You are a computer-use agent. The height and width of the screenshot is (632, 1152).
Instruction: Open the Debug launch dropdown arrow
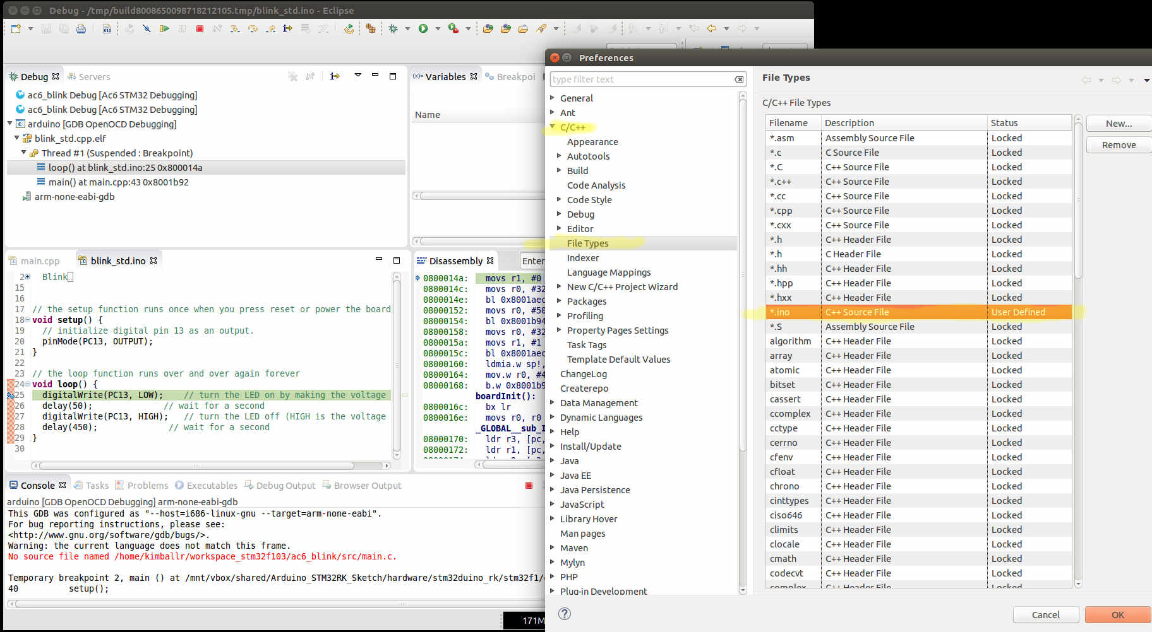(407, 28)
